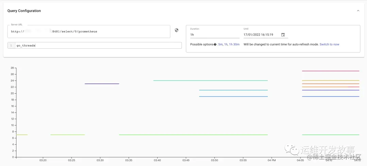The image size is (367, 166).
Task: Click the Query Configuration heading
Action: coord(24,11)
